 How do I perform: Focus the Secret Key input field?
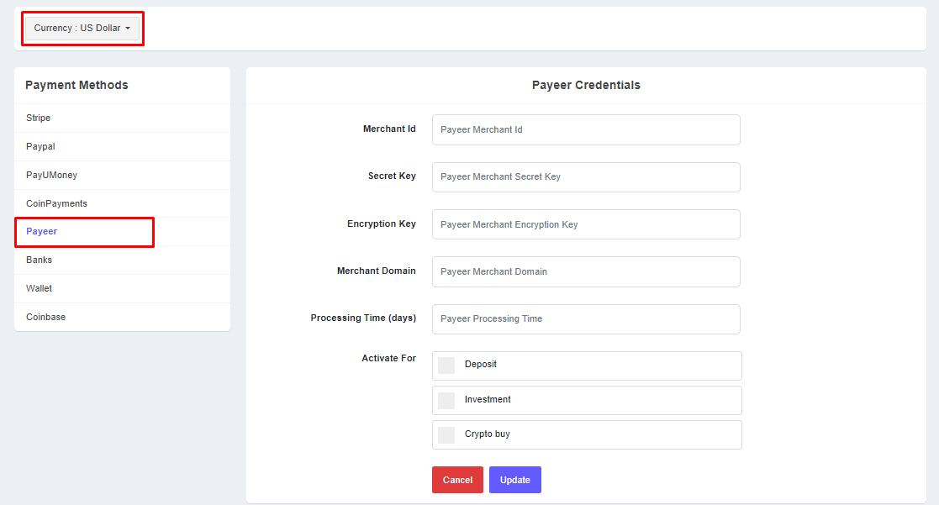coord(586,177)
